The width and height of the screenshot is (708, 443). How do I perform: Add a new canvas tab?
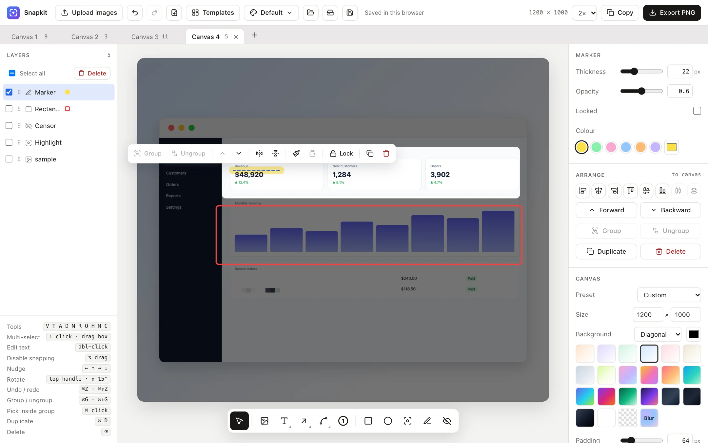pos(255,35)
